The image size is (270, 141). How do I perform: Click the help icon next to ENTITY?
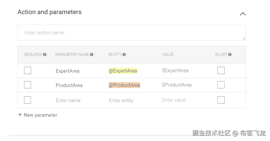124,55
